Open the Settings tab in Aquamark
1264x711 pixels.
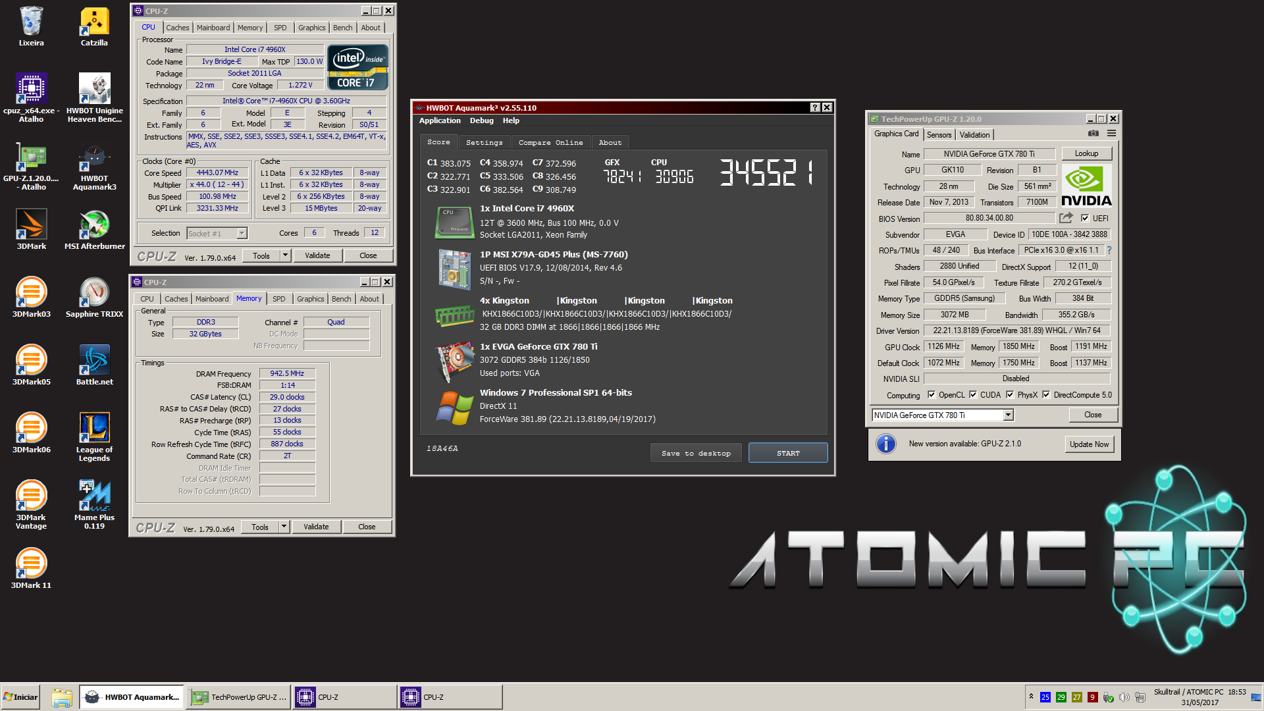click(484, 142)
